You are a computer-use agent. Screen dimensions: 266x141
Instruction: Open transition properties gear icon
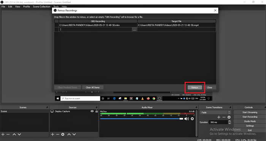pos(229,117)
